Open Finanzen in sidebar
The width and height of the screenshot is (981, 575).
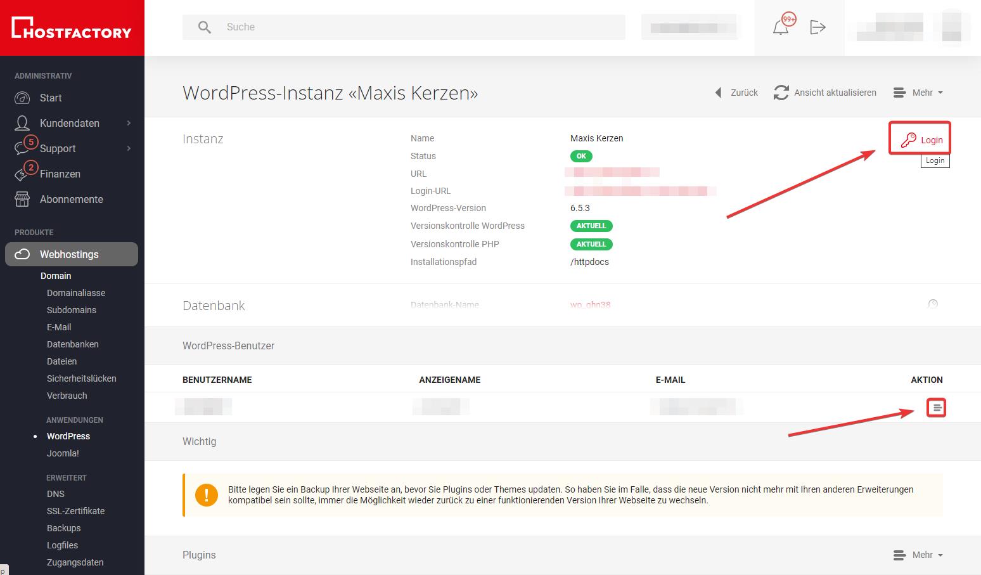pos(60,174)
